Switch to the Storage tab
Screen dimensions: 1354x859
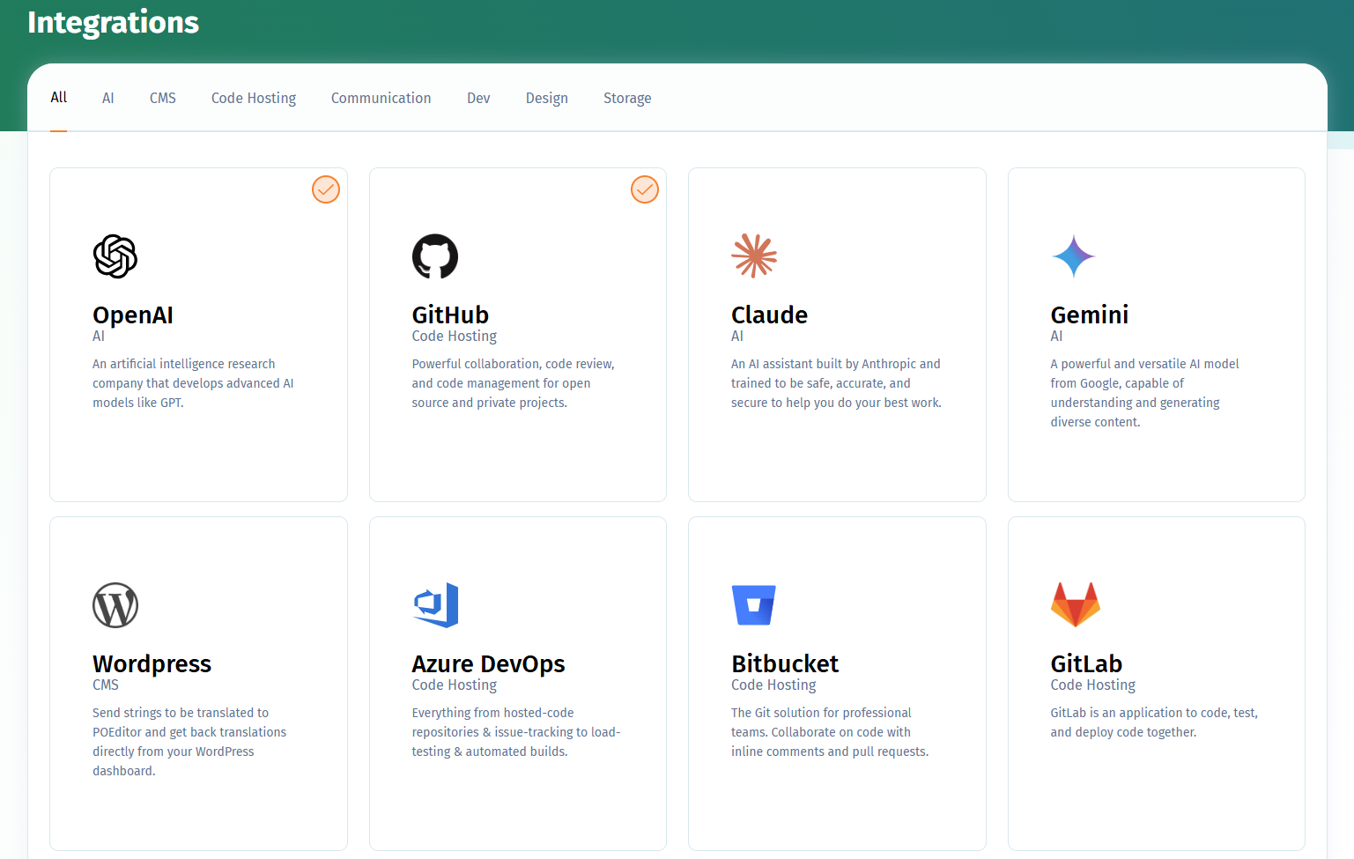pyautogui.click(x=627, y=98)
